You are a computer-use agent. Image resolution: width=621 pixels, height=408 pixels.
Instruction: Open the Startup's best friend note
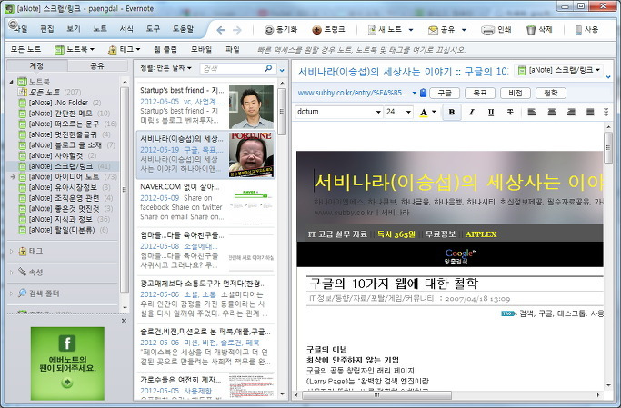coord(206,105)
